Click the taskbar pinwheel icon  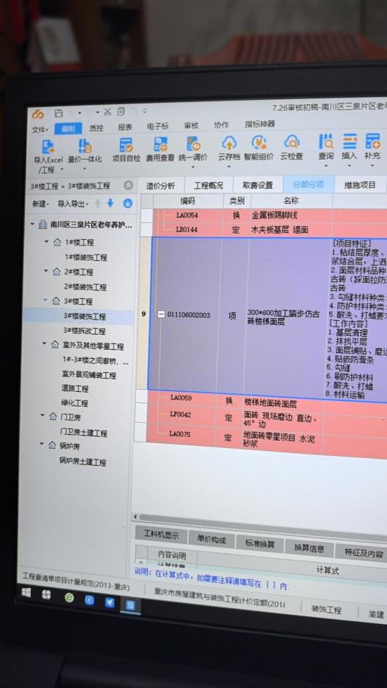pos(46,595)
